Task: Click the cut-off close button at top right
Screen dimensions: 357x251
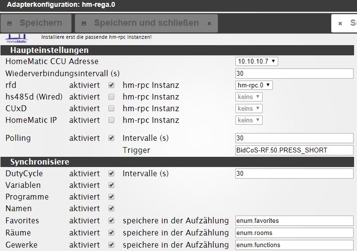Action: tap(344, 23)
